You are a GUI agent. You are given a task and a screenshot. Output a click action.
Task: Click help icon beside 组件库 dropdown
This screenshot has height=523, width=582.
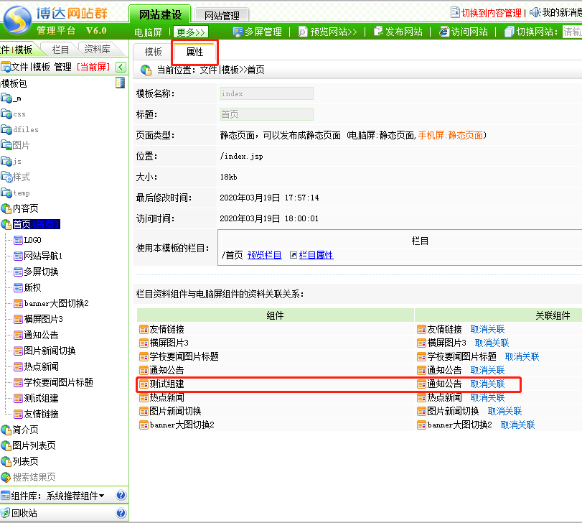coord(121,496)
